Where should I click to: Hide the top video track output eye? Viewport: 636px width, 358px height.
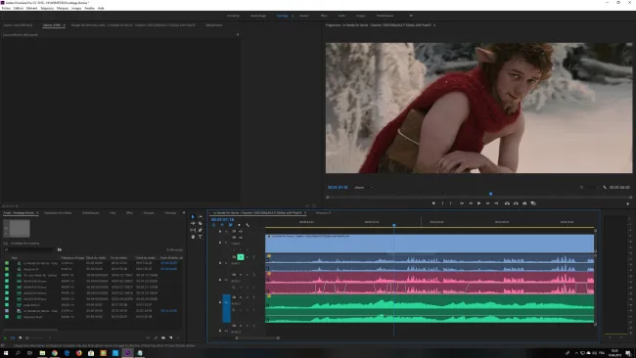(x=241, y=232)
